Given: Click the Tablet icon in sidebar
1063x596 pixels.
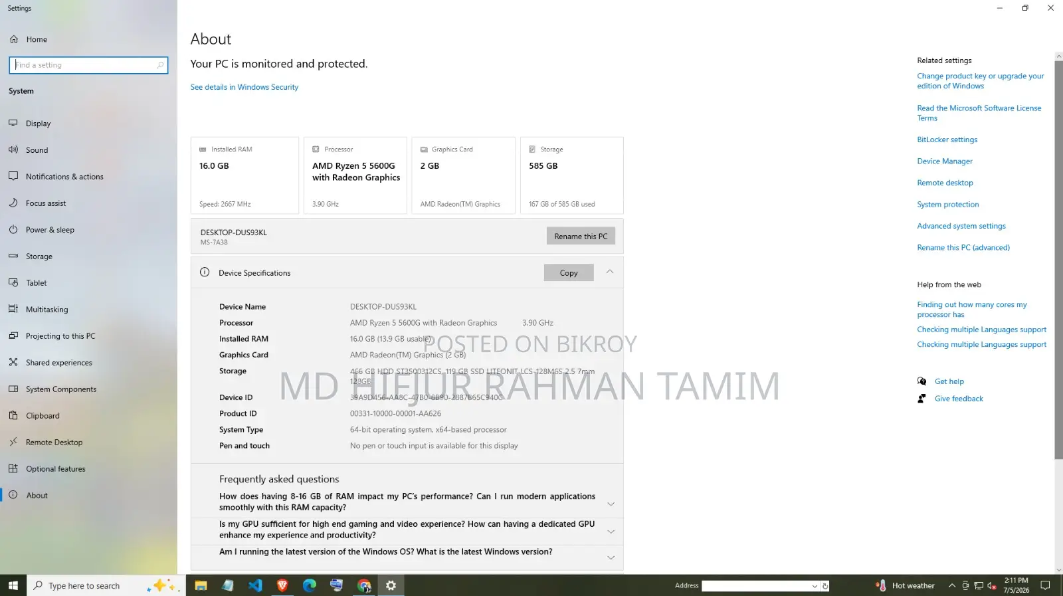Looking at the screenshot, I should (13, 282).
